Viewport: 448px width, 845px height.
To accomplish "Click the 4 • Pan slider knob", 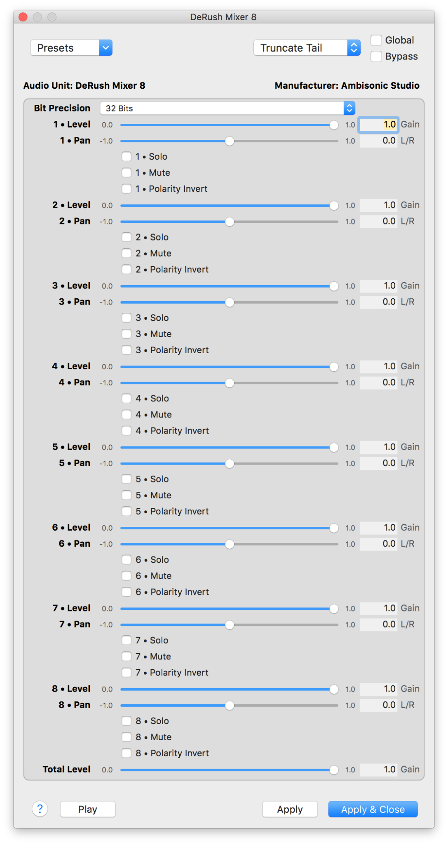I will [230, 383].
